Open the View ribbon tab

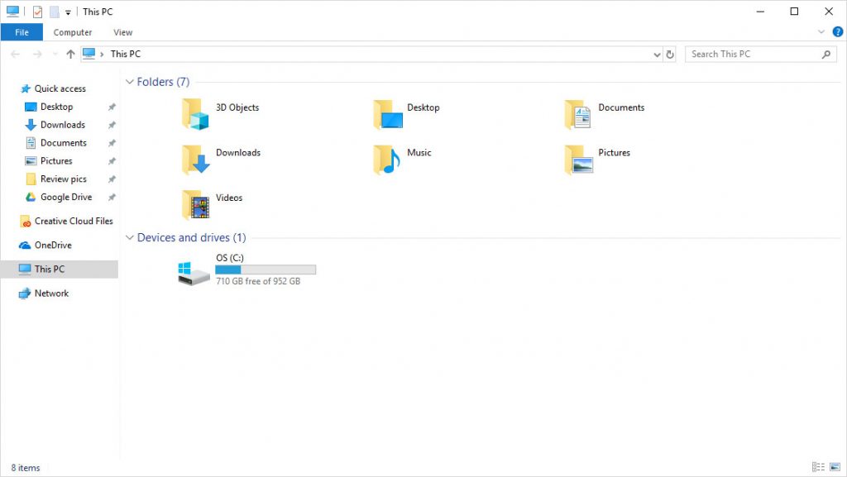[x=122, y=32]
